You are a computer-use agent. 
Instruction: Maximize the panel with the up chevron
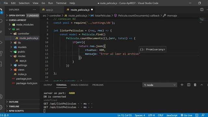[x=201, y=85]
